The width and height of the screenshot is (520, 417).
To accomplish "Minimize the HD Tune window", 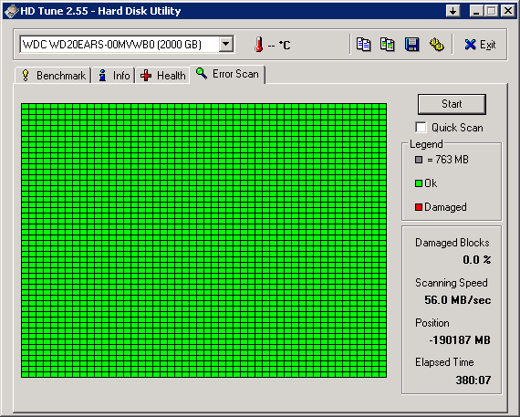I will click(476, 11).
